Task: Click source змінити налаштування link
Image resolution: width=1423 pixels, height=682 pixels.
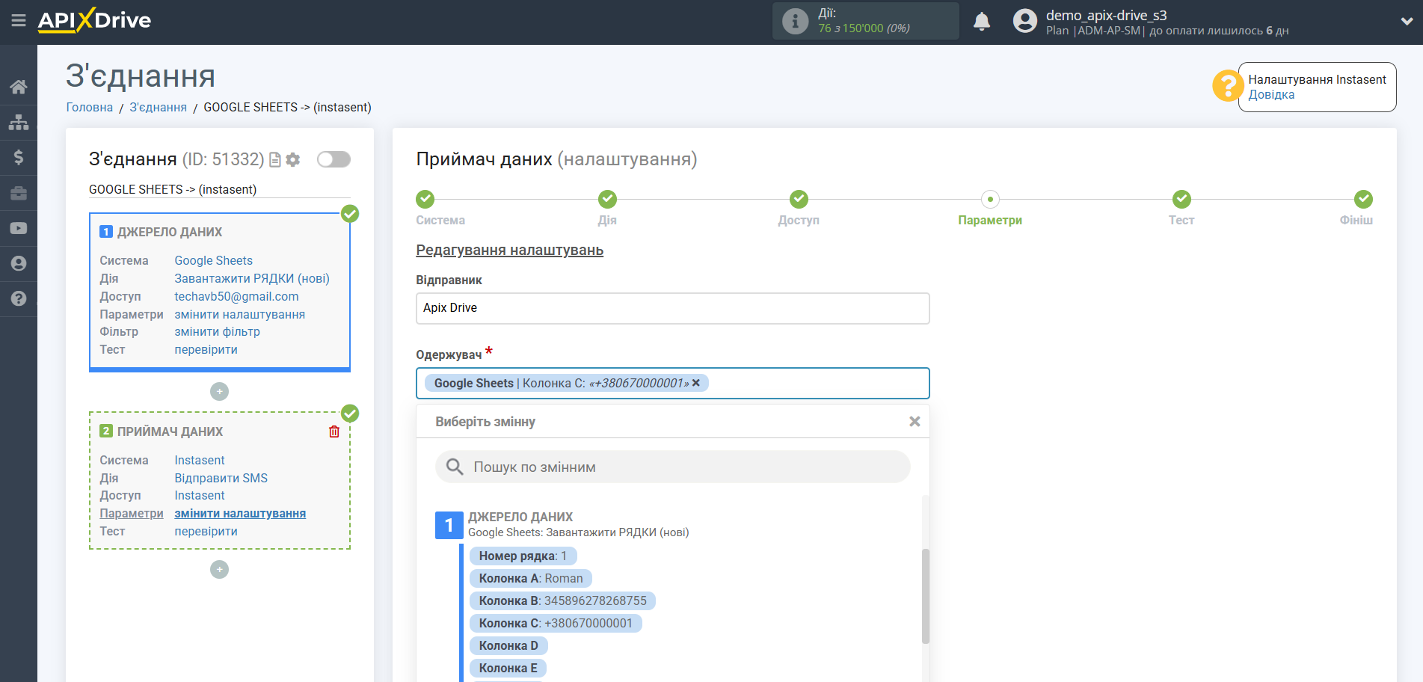Action: pos(239,314)
